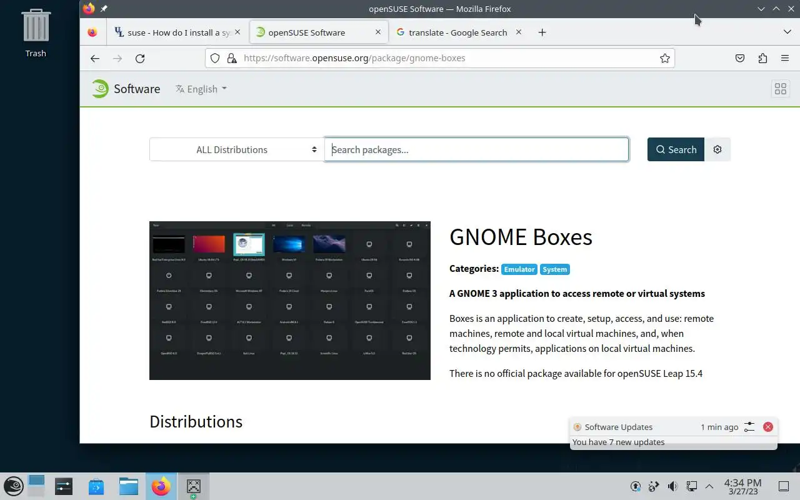
Task: Launch Discover software center from taskbar
Action: [x=96, y=486]
